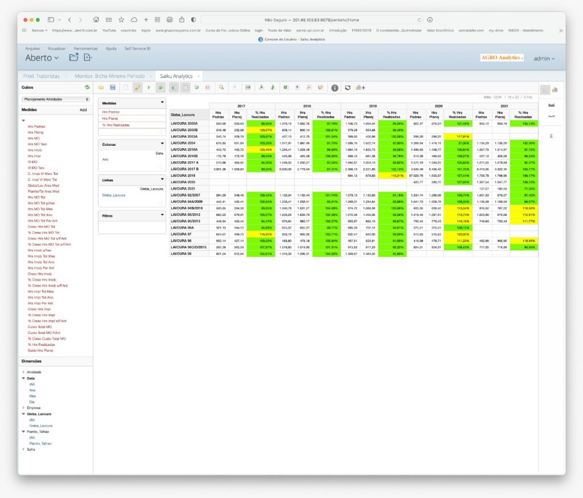Click the chart plus icon in the toolbar
Image resolution: width=583 pixels, height=498 pixels.
360,88
